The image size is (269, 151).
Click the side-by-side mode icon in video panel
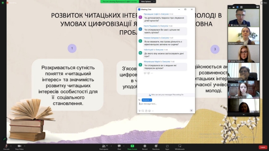[x=258, y=7]
